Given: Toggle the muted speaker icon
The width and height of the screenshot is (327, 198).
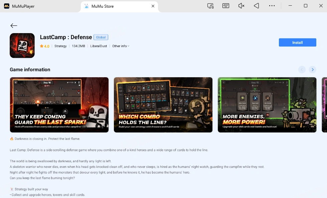Looking at the screenshot, I should pos(241,6).
